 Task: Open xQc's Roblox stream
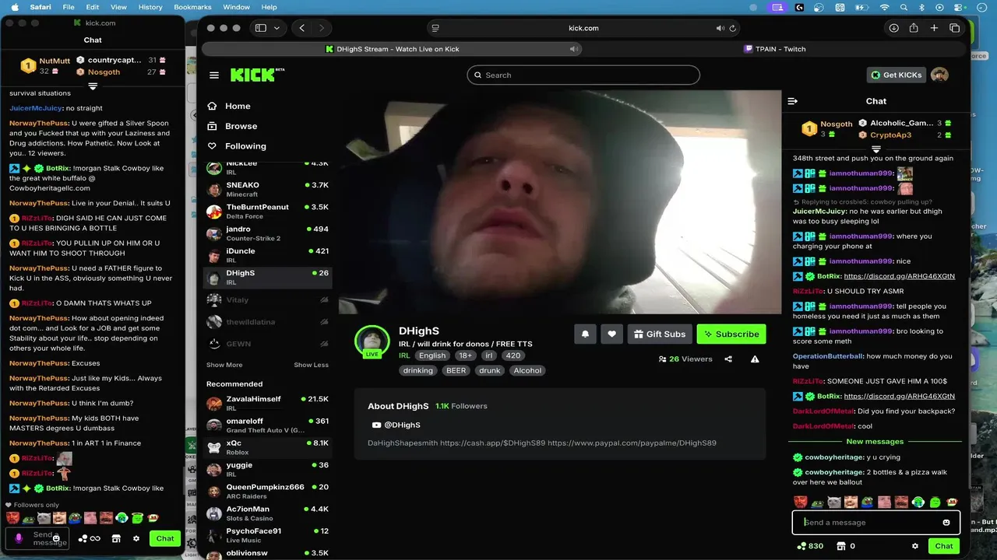[x=268, y=447]
